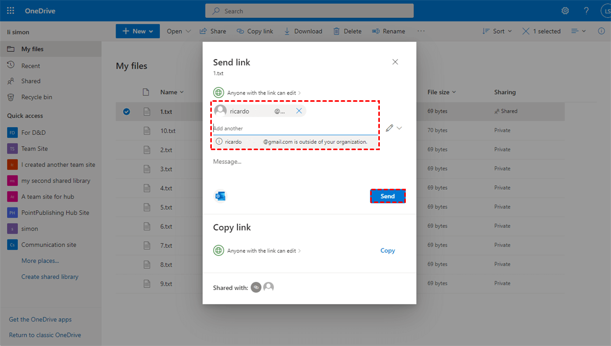Uncheck the selection circle for 1.txt
The height and width of the screenshot is (346, 611).
click(126, 111)
